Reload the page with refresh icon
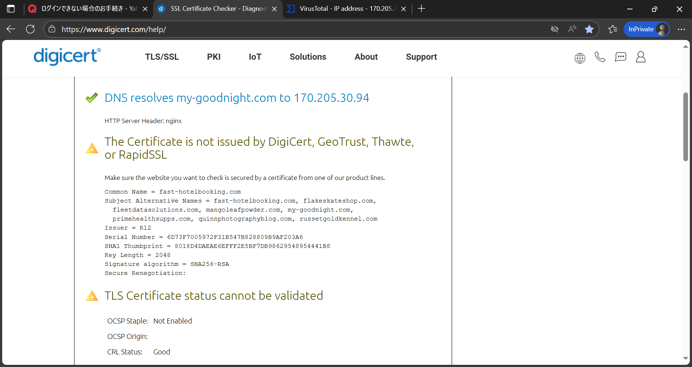The height and width of the screenshot is (367, 692). [30, 29]
